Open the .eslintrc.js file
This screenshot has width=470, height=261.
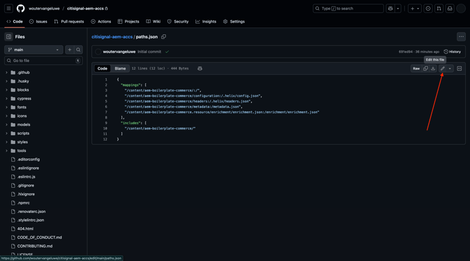(26, 177)
